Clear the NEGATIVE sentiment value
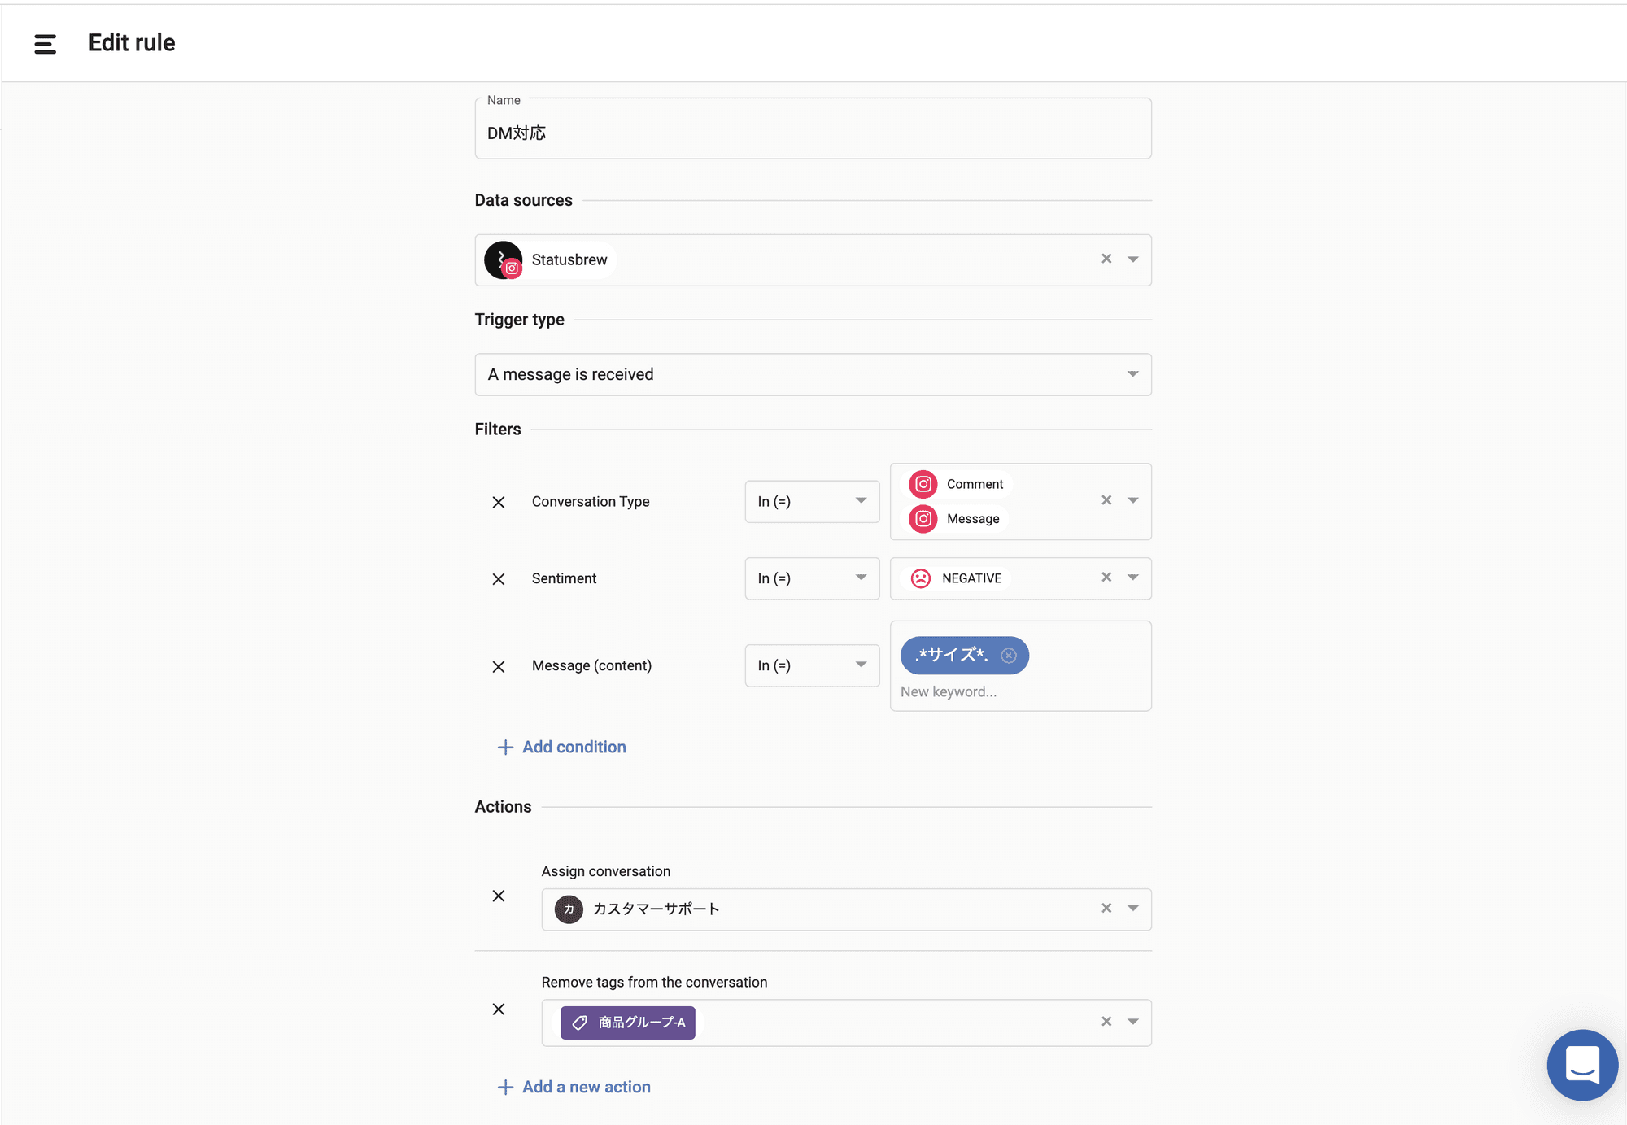Image resolution: width=1627 pixels, height=1125 pixels. pos(1106,578)
